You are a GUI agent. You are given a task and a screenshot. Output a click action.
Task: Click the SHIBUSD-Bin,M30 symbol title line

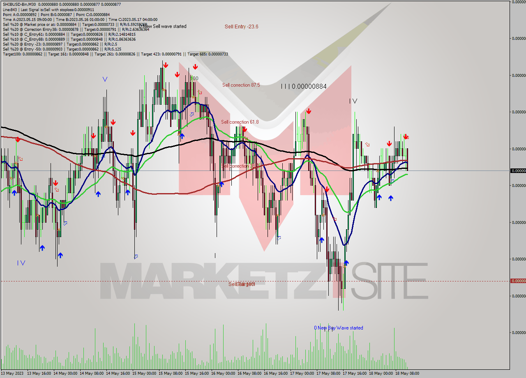62,5
